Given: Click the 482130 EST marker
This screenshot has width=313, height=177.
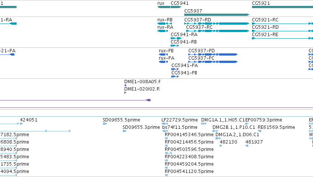Looking at the screenshot, I should coord(221,146).
